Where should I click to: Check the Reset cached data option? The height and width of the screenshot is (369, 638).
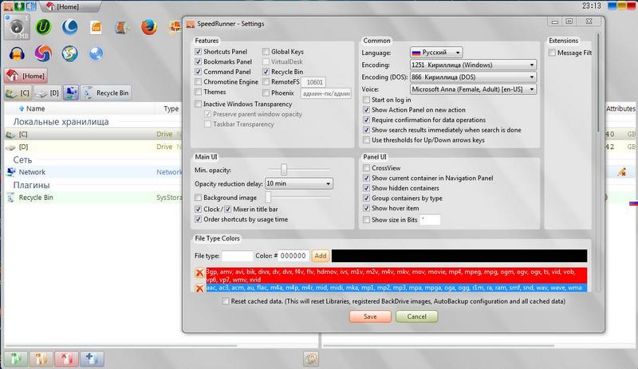pos(226,301)
